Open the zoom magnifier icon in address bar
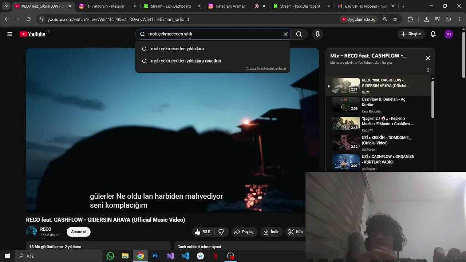The height and width of the screenshot is (262, 466). pos(385,19)
